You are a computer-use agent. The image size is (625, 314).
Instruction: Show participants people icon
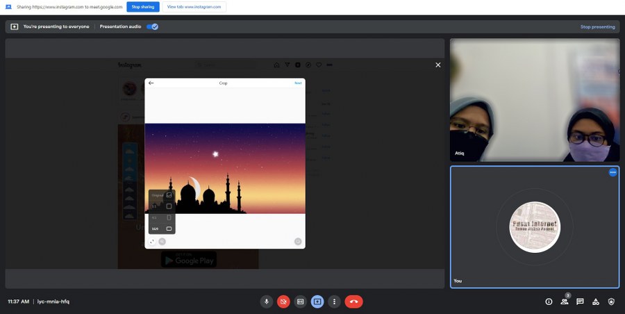tap(565, 301)
